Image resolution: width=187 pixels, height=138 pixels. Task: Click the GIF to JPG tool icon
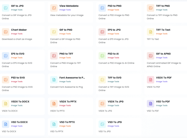click(6, 8)
